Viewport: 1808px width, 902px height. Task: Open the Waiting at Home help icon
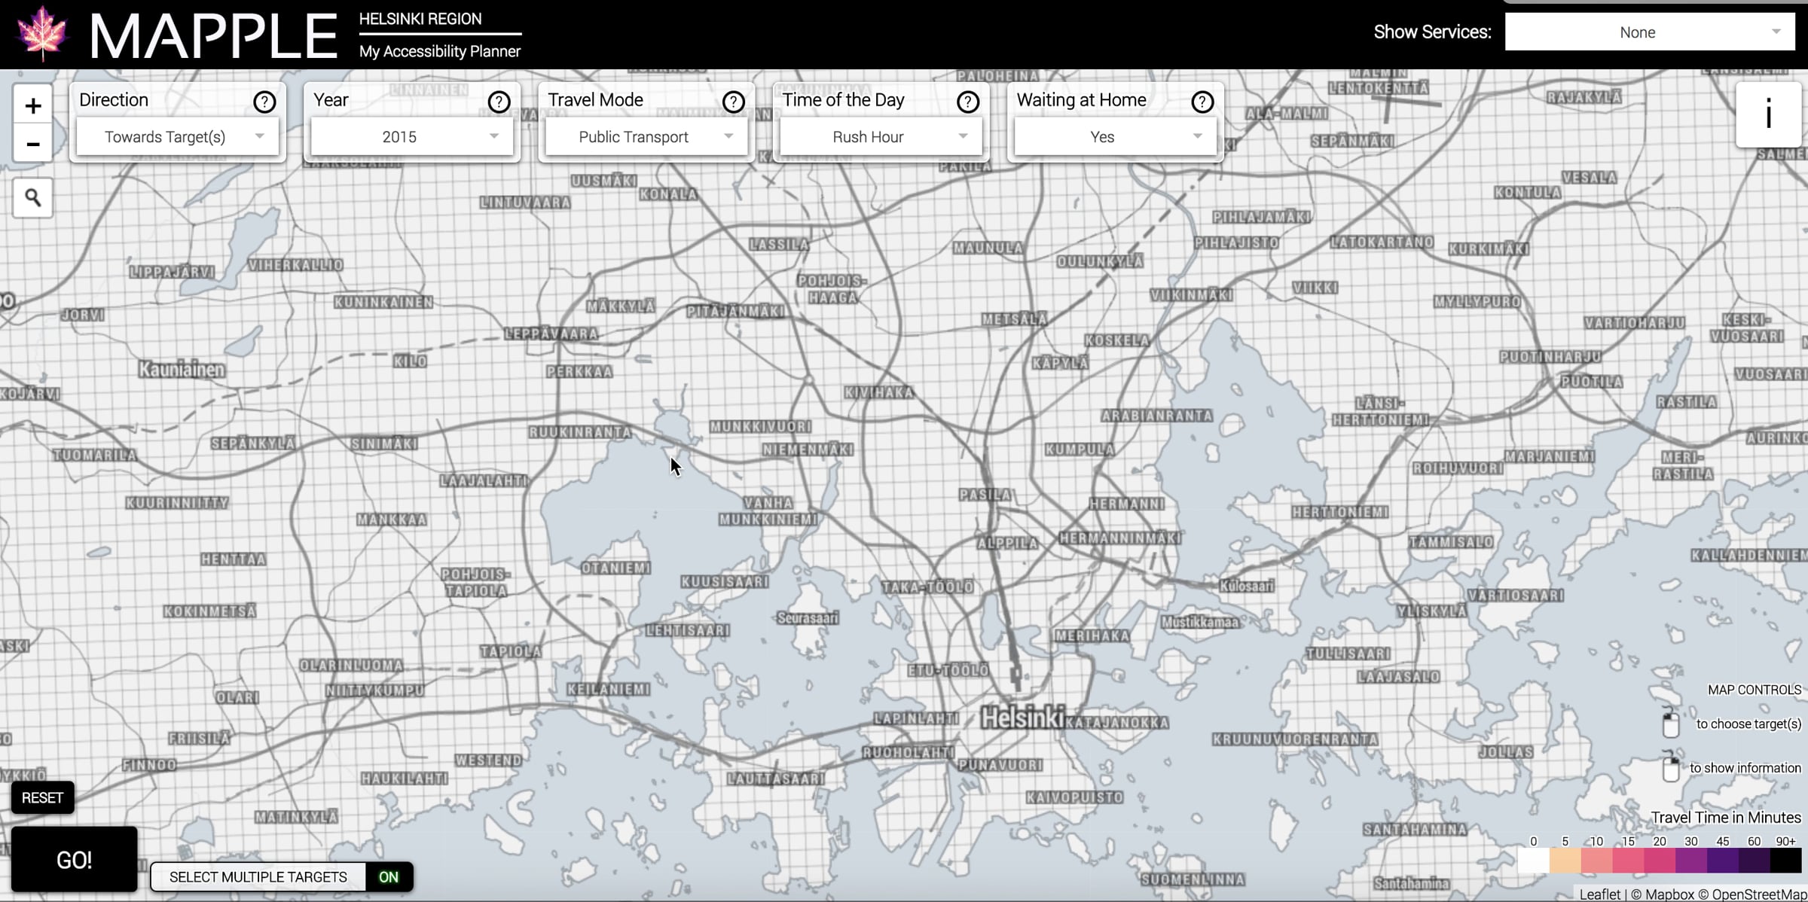point(1202,102)
